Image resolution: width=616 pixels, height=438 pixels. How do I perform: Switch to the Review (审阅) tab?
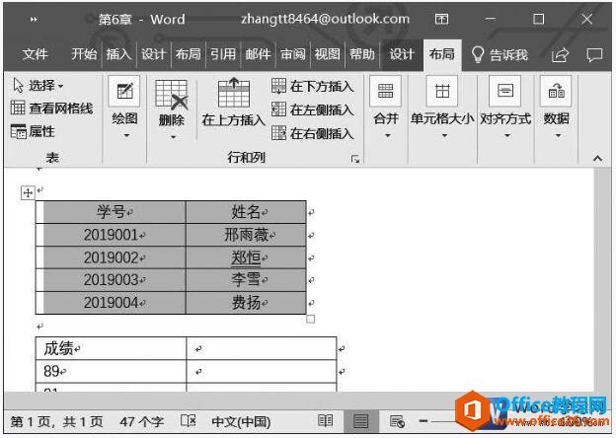tap(292, 54)
